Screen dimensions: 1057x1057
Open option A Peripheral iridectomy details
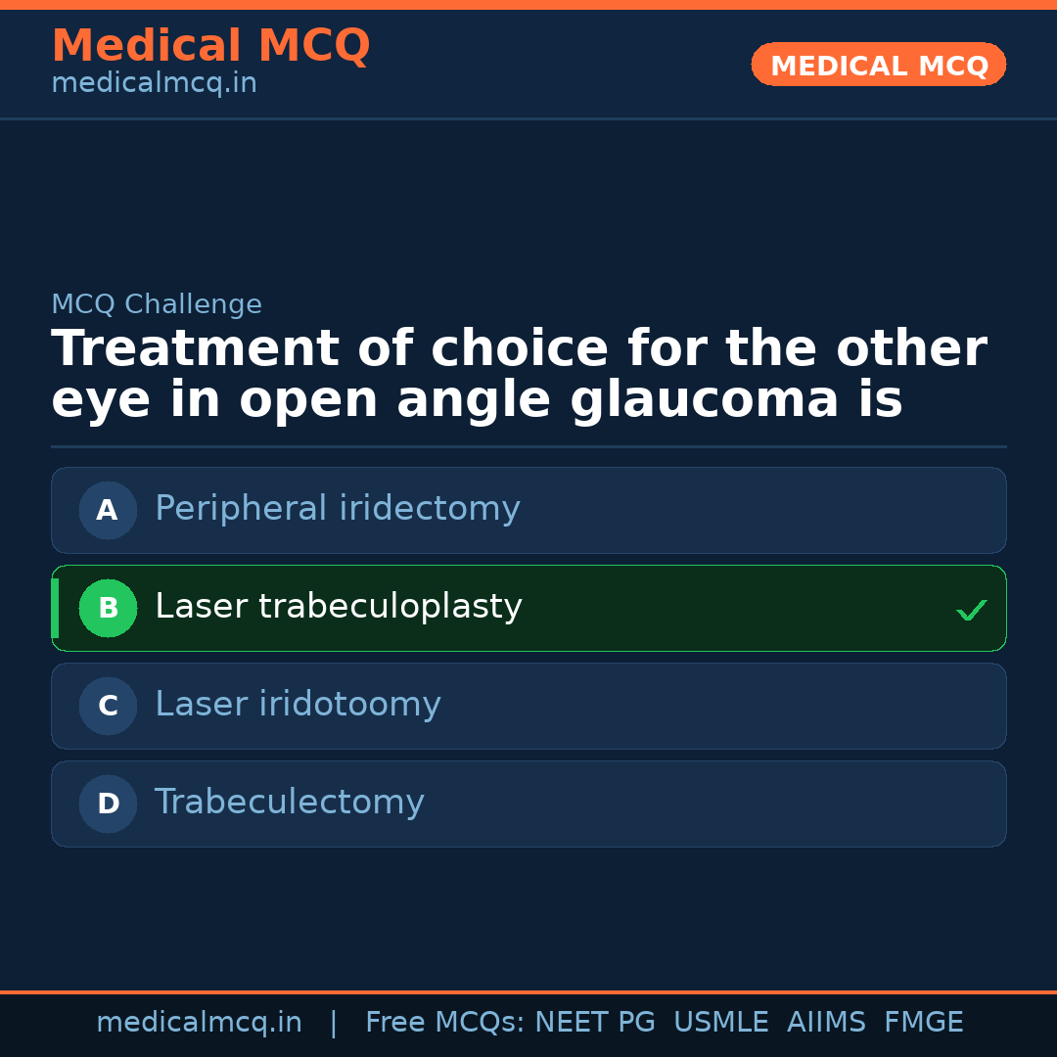(x=338, y=510)
